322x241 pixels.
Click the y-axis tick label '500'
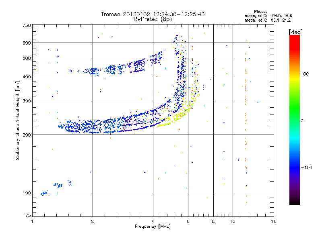tap(27, 58)
